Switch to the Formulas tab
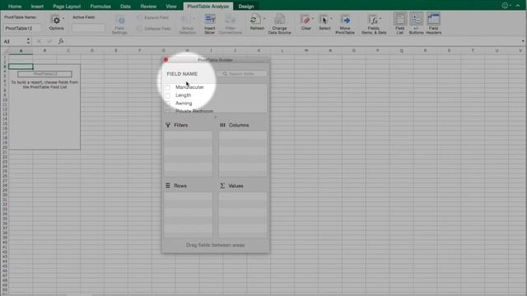The height and width of the screenshot is (296, 527). point(100,7)
